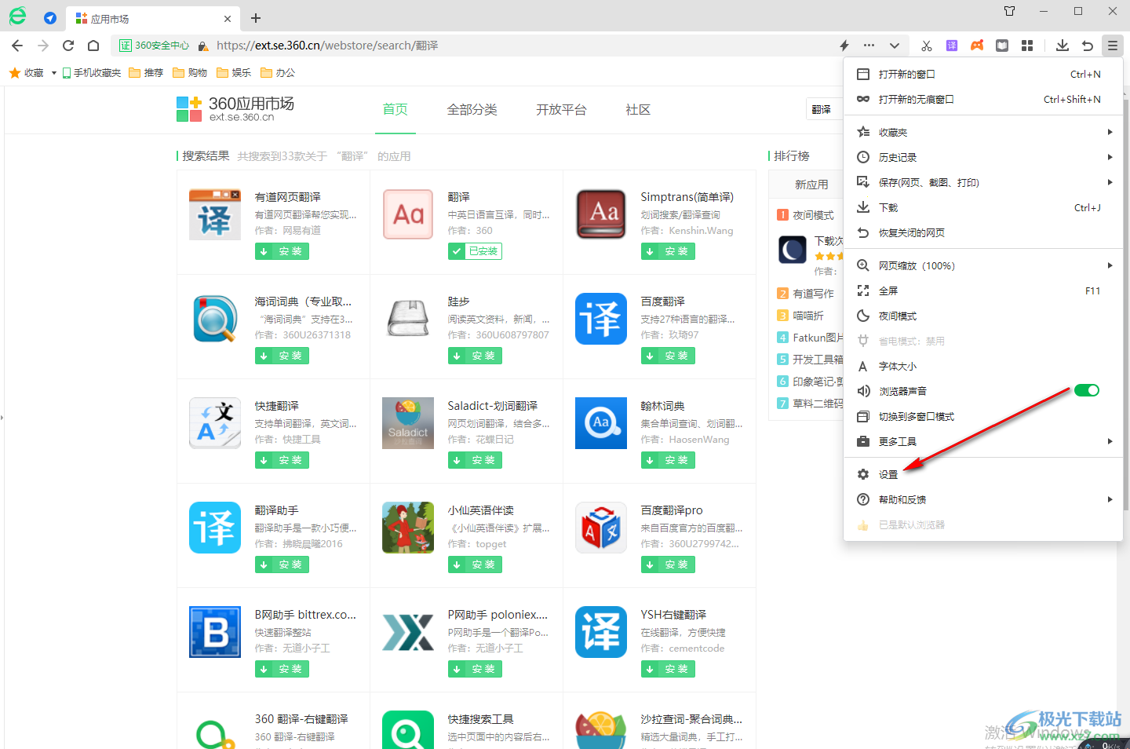This screenshot has height=749, width=1130.
Task: Reload the page with the refresh icon
Action: [68, 46]
